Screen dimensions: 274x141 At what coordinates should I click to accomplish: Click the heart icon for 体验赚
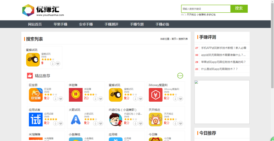point(101,99)
